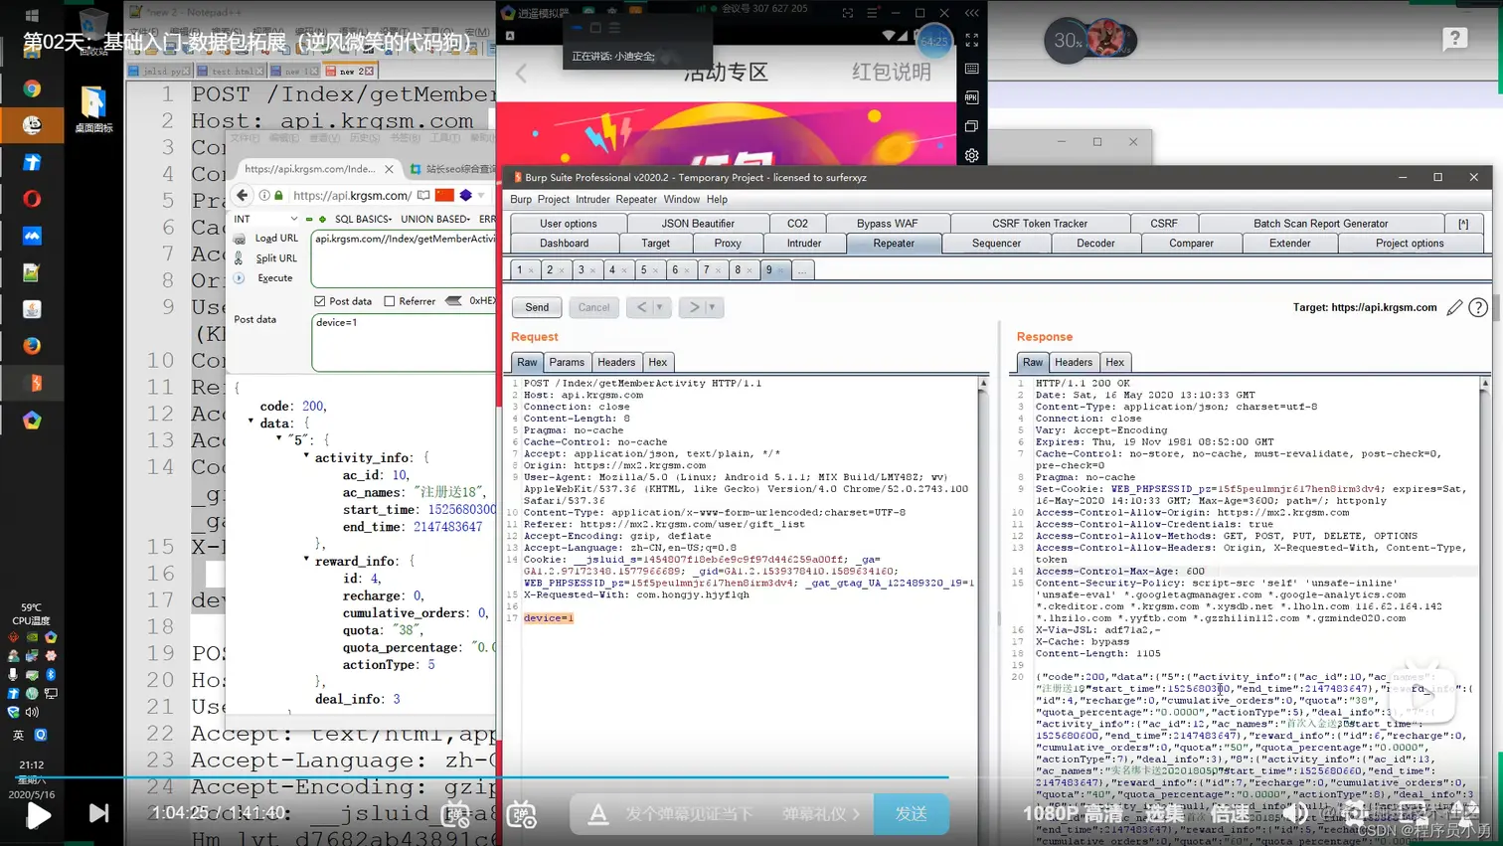
Task: Click the emulator fullscreen icon
Action: point(971,41)
